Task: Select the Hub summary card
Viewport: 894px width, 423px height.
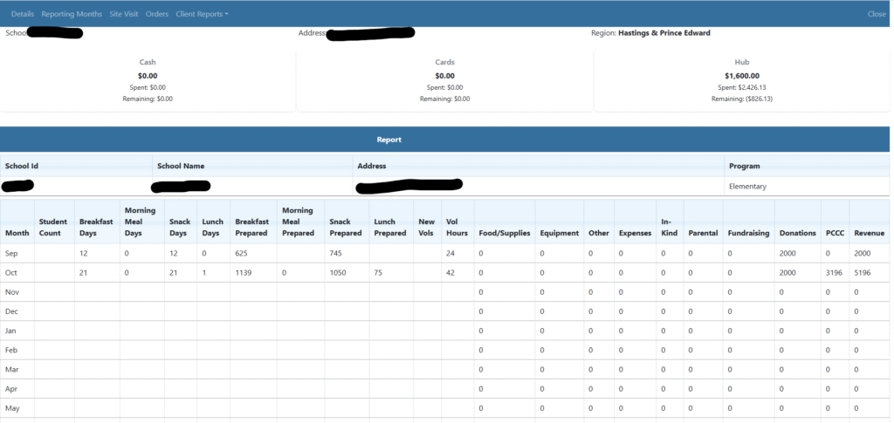Action: 741,80
